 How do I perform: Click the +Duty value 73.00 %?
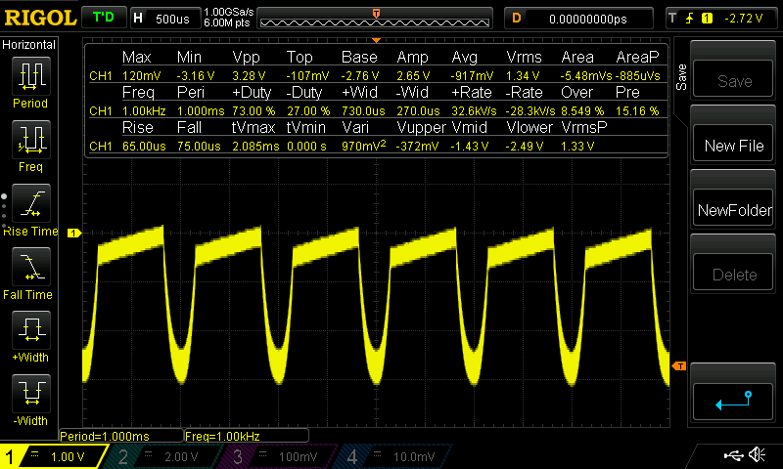[253, 110]
